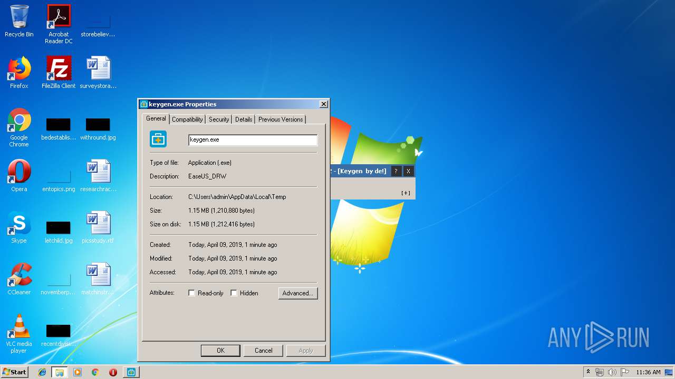675x379 pixels.
Task: Select picsstudy.rtf document
Action: [98, 227]
